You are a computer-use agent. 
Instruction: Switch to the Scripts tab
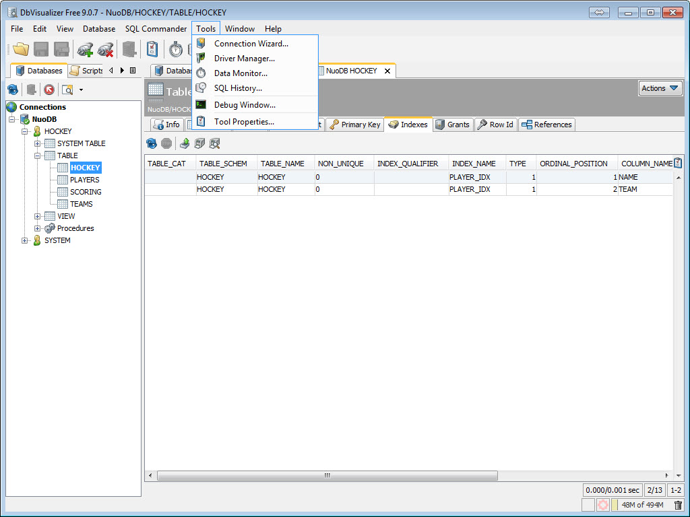pyautogui.click(x=86, y=70)
